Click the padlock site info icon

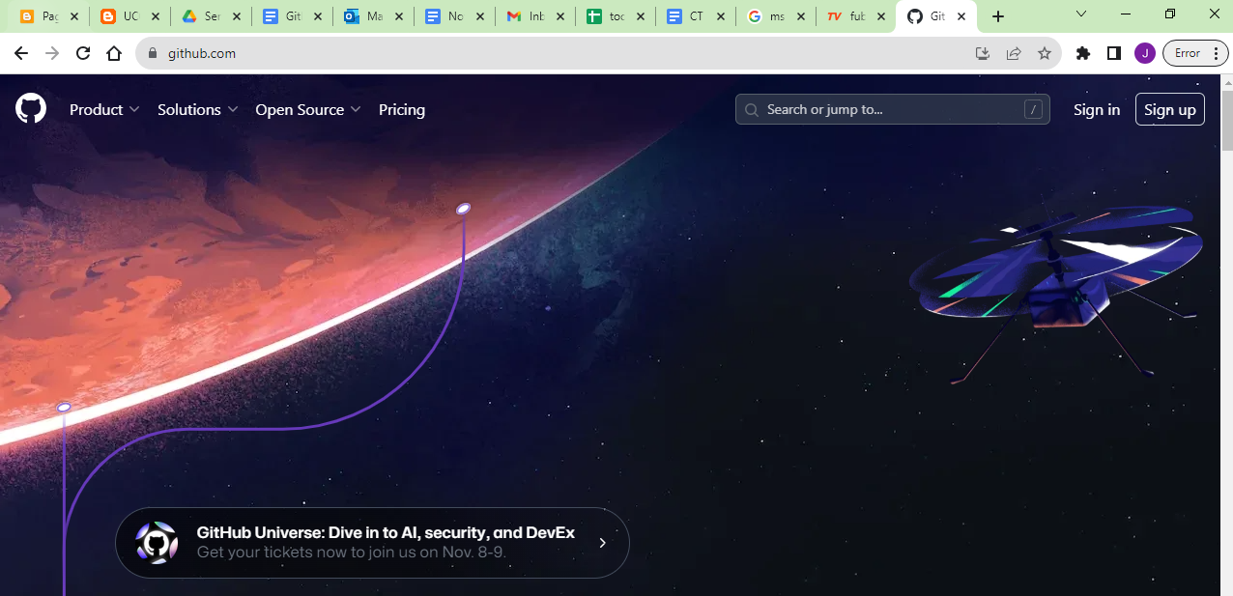coord(152,53)
